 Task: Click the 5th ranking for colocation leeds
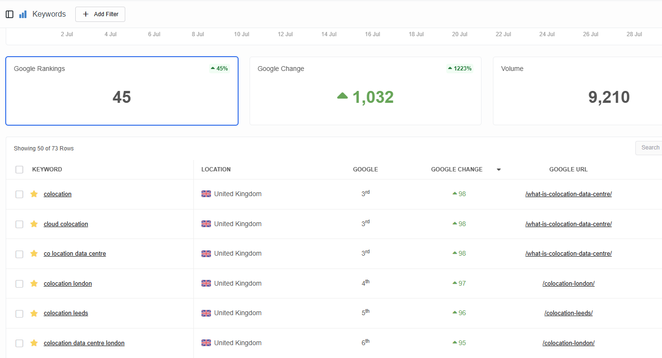point(365,312)
